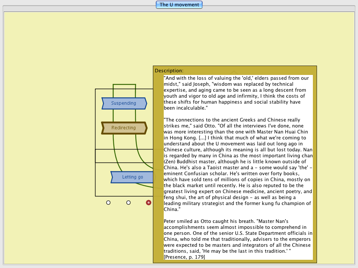Viewport: 358px width, 268px height.
Task: Click the green loop line above Suspending
Action: 124,84
